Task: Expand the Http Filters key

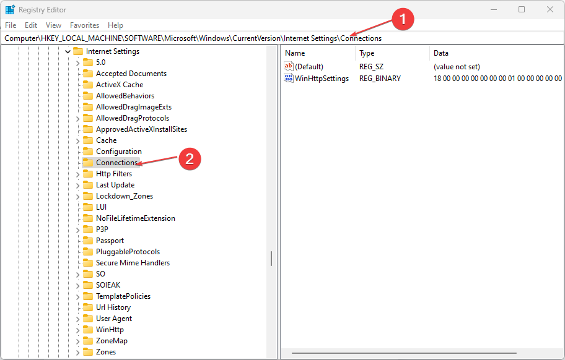Action: pos(78,174)
